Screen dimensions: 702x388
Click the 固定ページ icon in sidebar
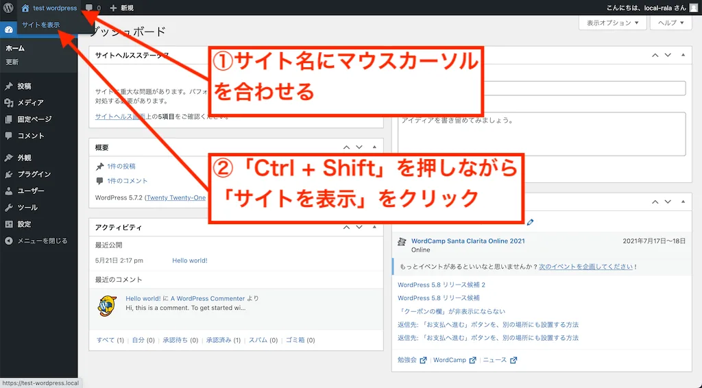[8, 119]
